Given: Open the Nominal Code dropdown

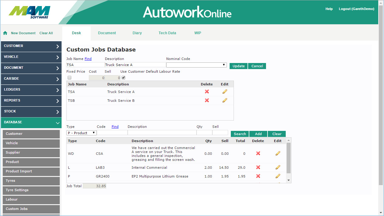Looking at the screenshot, I should pyautogui.click(x=196, y=65).
